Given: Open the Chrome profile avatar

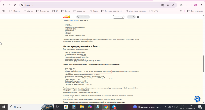Looking at the screenshot, I should click(196, 5).
